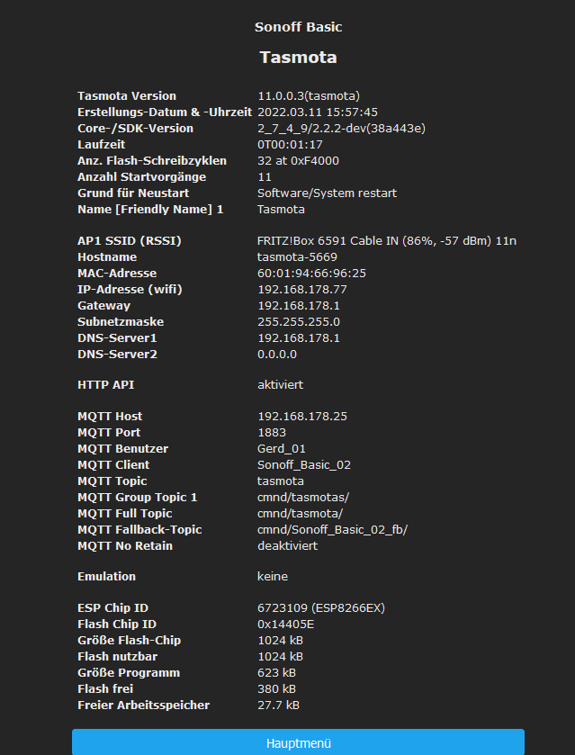575x755 pixels.
Task: Click the IP address 192.168.178.77
Action: pos(302,290)
